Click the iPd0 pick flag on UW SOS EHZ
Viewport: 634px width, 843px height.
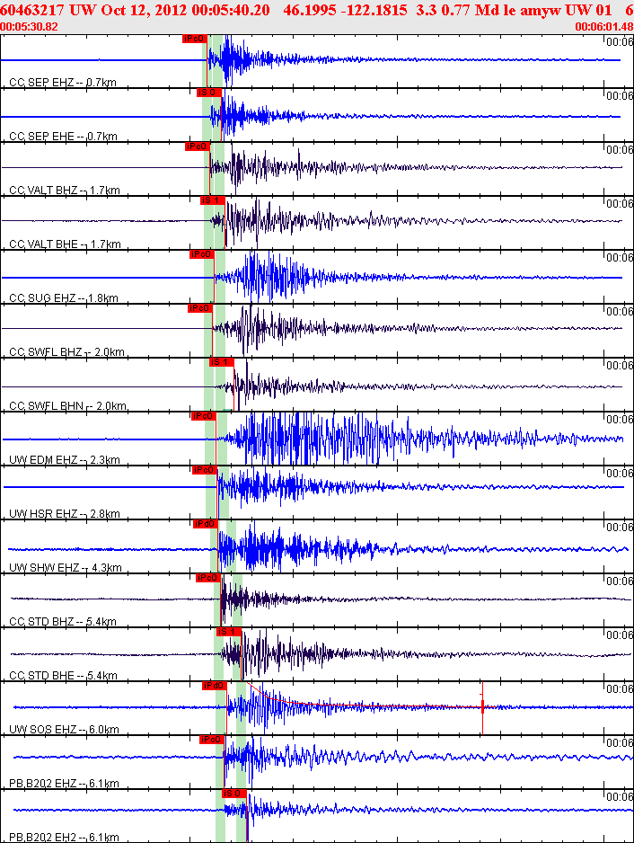(214, 686)
